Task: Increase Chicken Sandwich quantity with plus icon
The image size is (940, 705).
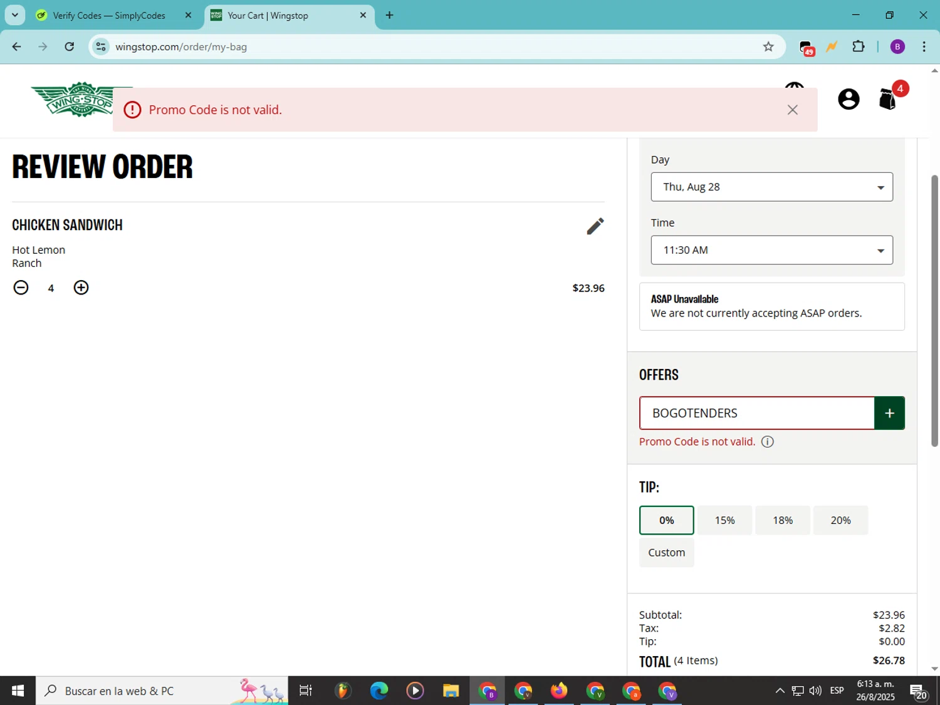Action: 81,288
